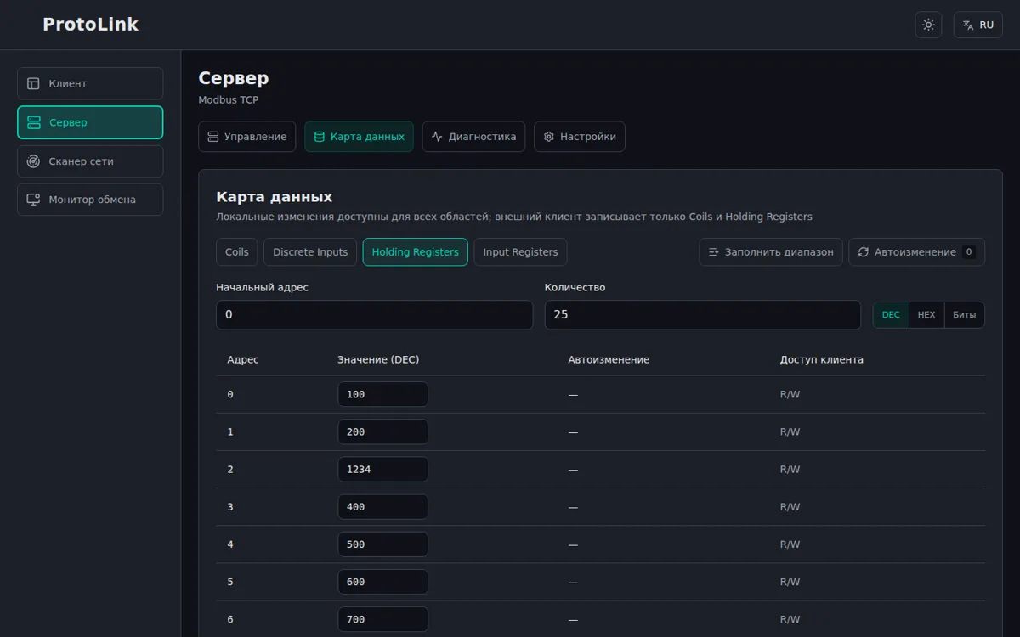This screenshot has width=1020, height=637.
Task: Edit value 200 at address 1
Action: 382,431
